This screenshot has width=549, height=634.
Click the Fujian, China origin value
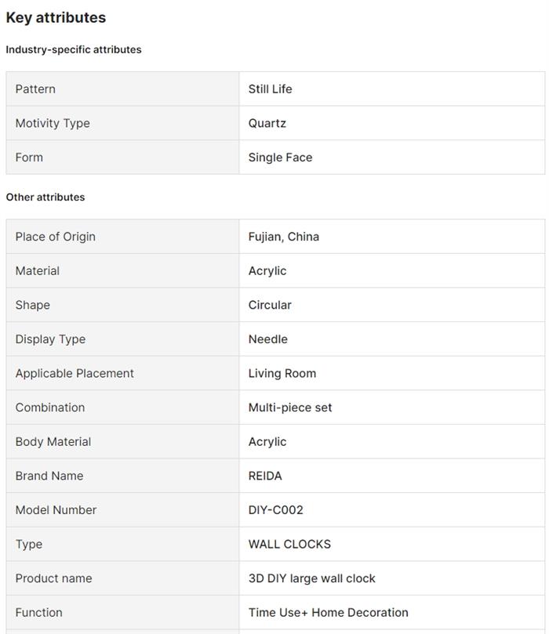click(283, 237)
